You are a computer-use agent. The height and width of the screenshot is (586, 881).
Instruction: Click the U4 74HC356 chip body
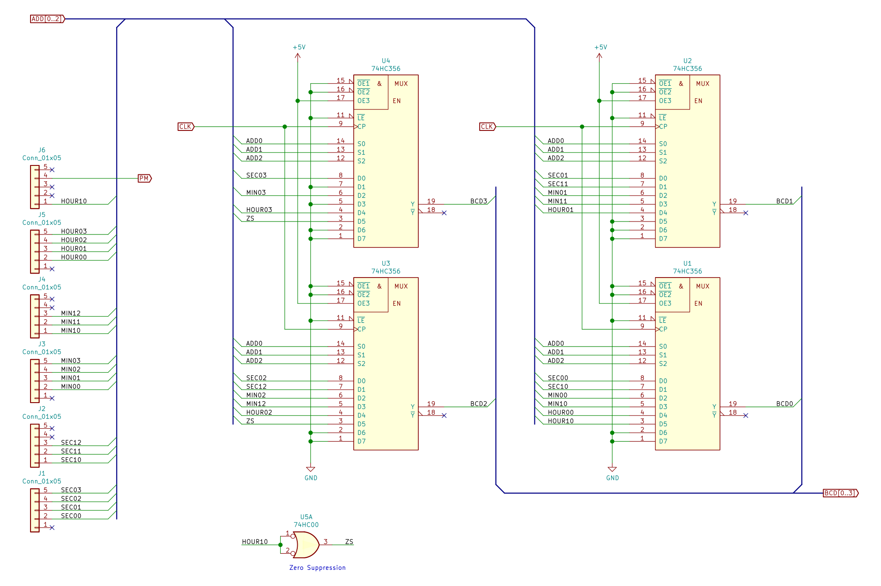(x=390, y=179)
